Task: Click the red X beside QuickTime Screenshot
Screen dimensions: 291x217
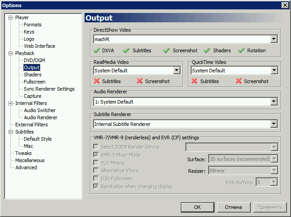Action: click(239, 81)
